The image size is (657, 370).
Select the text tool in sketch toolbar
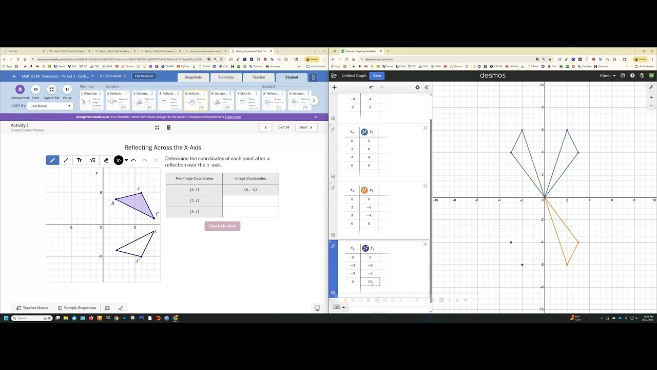tap(79, 160)
